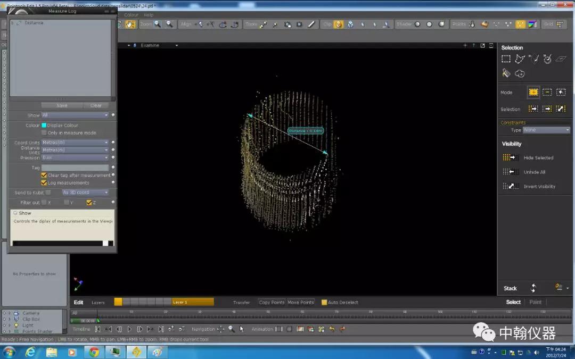Select the rectangle selection tool

click(x=506, y=59)
